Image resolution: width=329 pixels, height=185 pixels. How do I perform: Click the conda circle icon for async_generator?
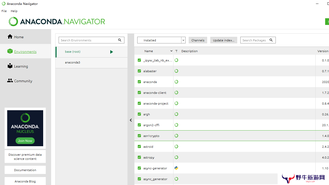click(176, 179)
